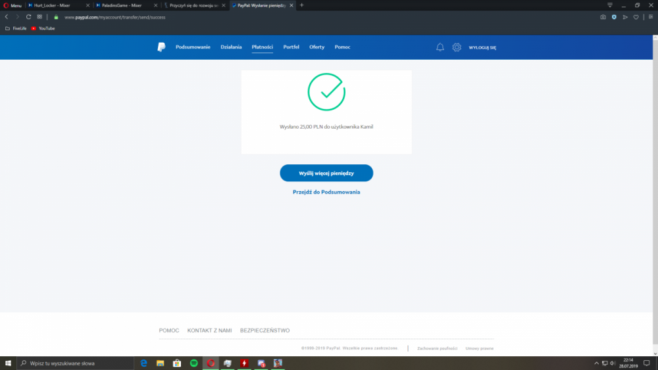Screen dimensions: 658x370
Task: Open volume control tray icon
Action: pos(613,363)
